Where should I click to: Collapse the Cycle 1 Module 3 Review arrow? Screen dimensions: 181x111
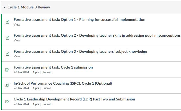(4, 7)
